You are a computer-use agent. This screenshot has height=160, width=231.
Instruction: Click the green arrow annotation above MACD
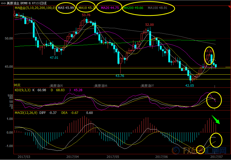pyautogui.click(x=216, y=120)
